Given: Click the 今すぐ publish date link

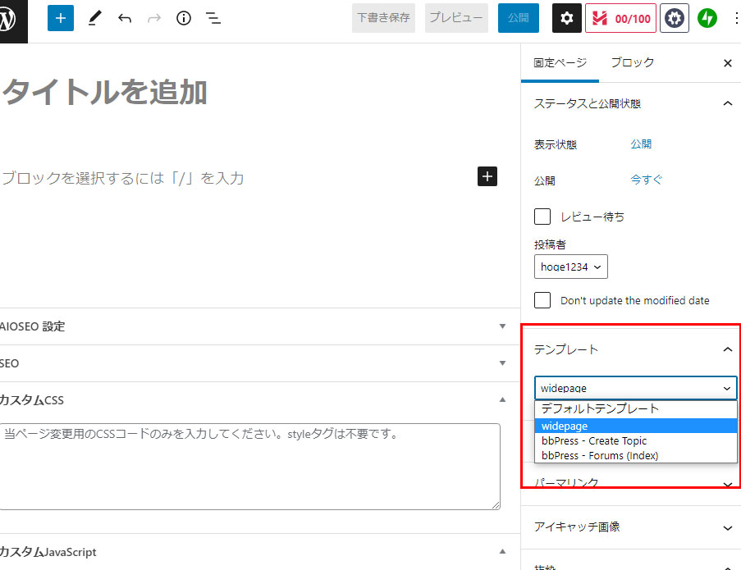Looking at the screenshot, I should (x=646, y=180).
